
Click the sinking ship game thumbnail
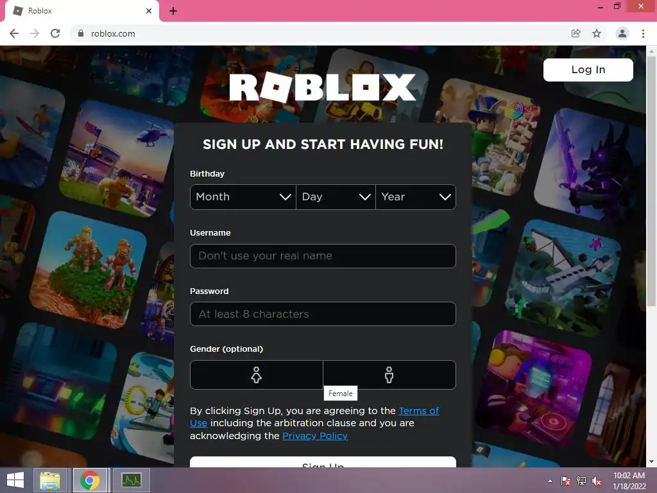[x=563, y=277]
